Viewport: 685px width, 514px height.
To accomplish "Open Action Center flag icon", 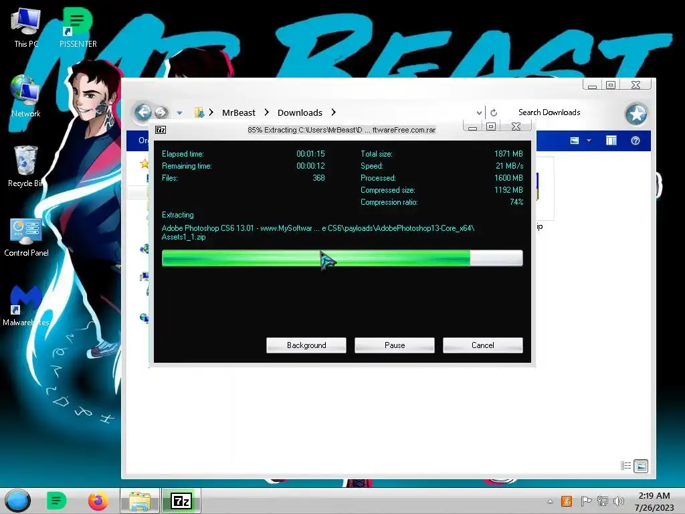I will 586,501.
